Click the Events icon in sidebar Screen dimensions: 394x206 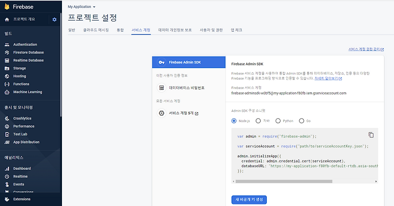coord(7,185)
